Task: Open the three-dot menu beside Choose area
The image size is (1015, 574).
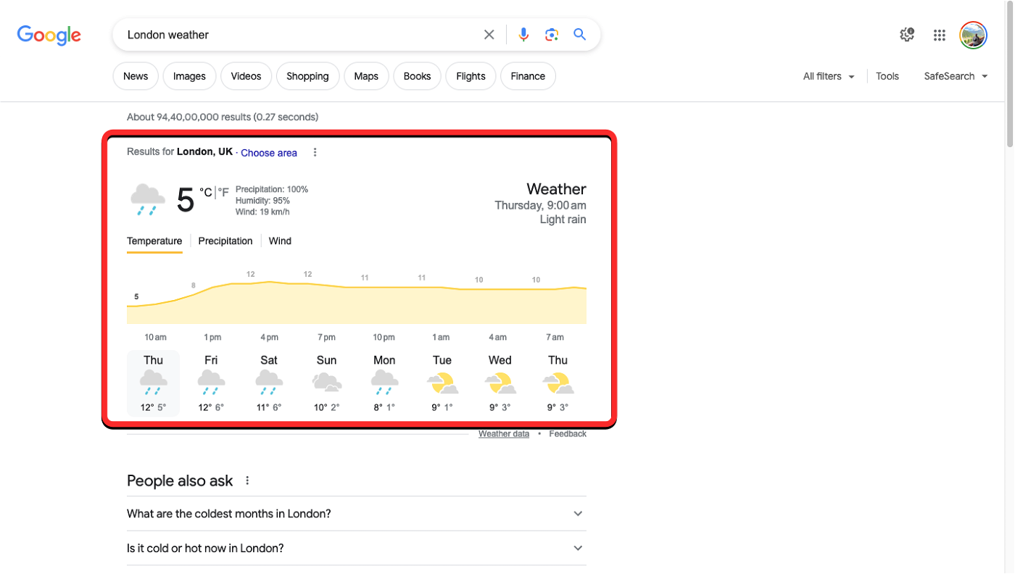Action: pos(315,152)
